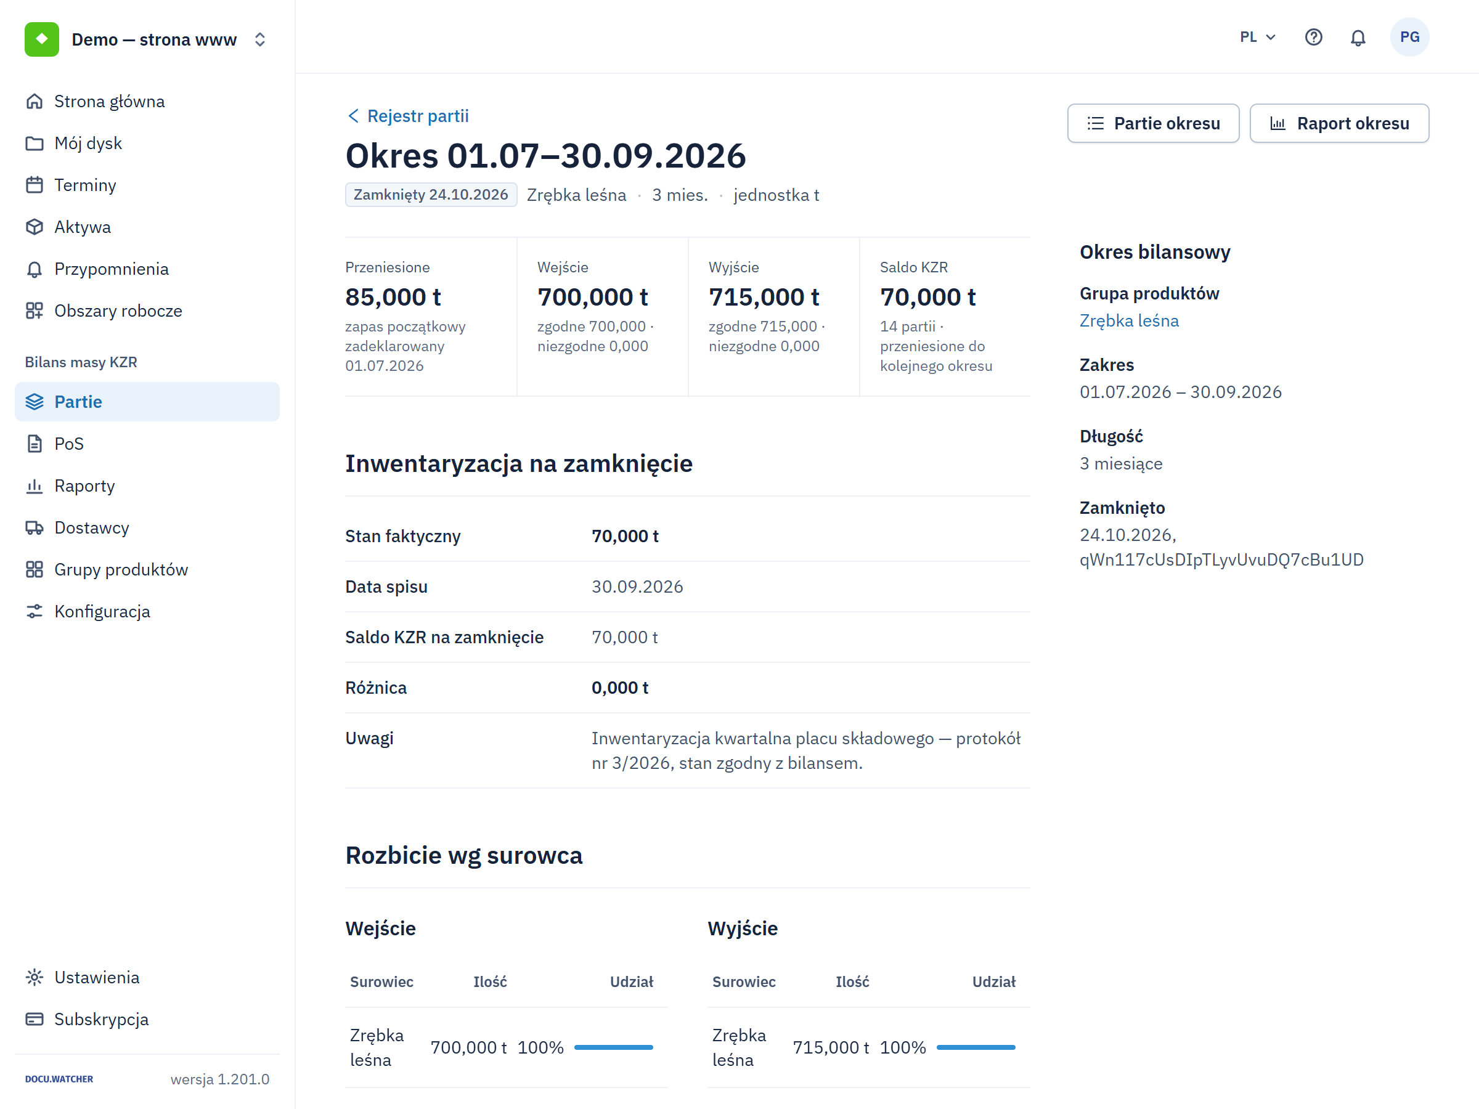Click the Wejście 100% share progress bar

[613, 1047]
